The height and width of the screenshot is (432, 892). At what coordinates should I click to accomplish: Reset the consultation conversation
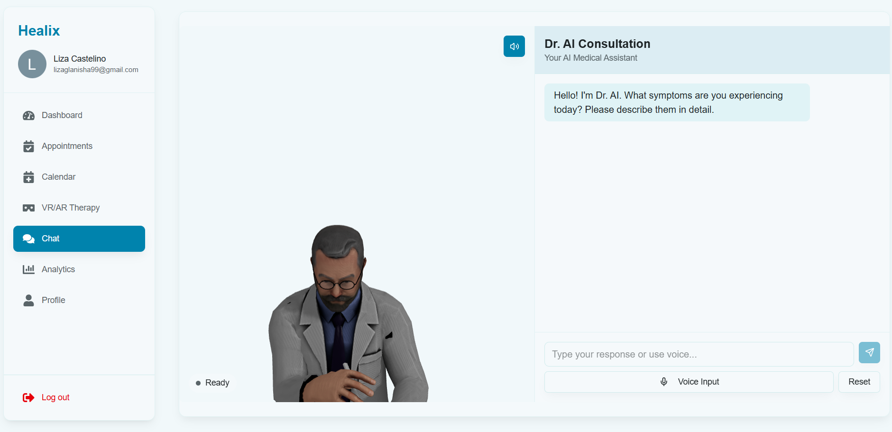[x=859, y=382]
